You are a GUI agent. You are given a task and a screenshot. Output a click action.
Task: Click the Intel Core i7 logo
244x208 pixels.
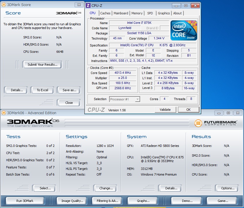coord(184,30)
